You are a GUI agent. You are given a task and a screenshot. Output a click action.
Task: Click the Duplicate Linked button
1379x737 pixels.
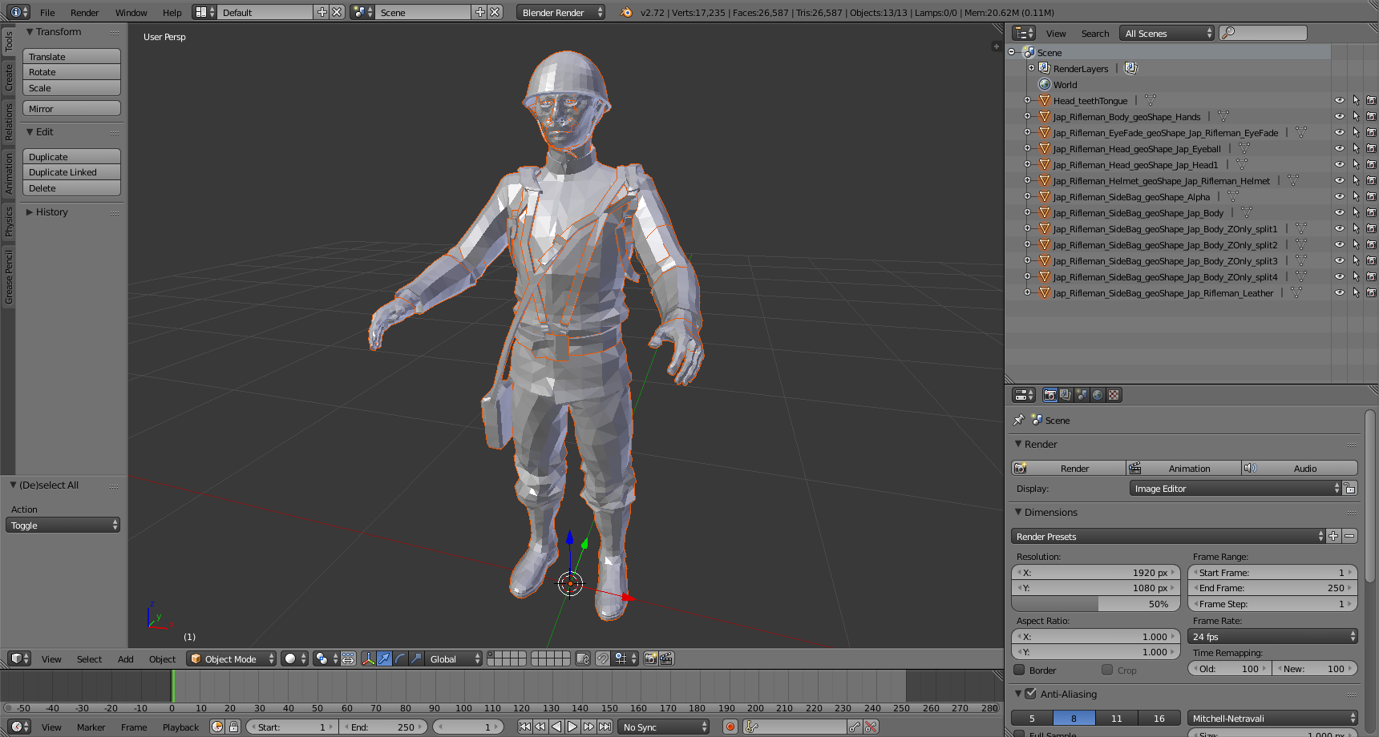coord(71,172)
